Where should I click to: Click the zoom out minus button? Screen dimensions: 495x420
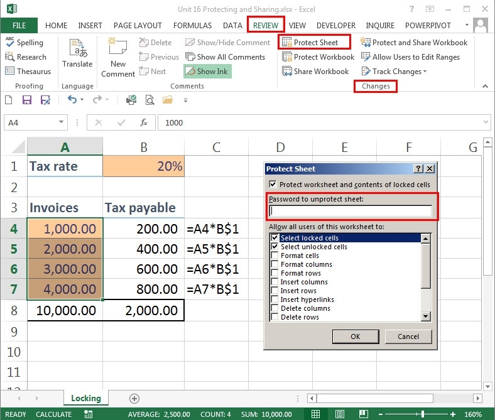(381, 414)
